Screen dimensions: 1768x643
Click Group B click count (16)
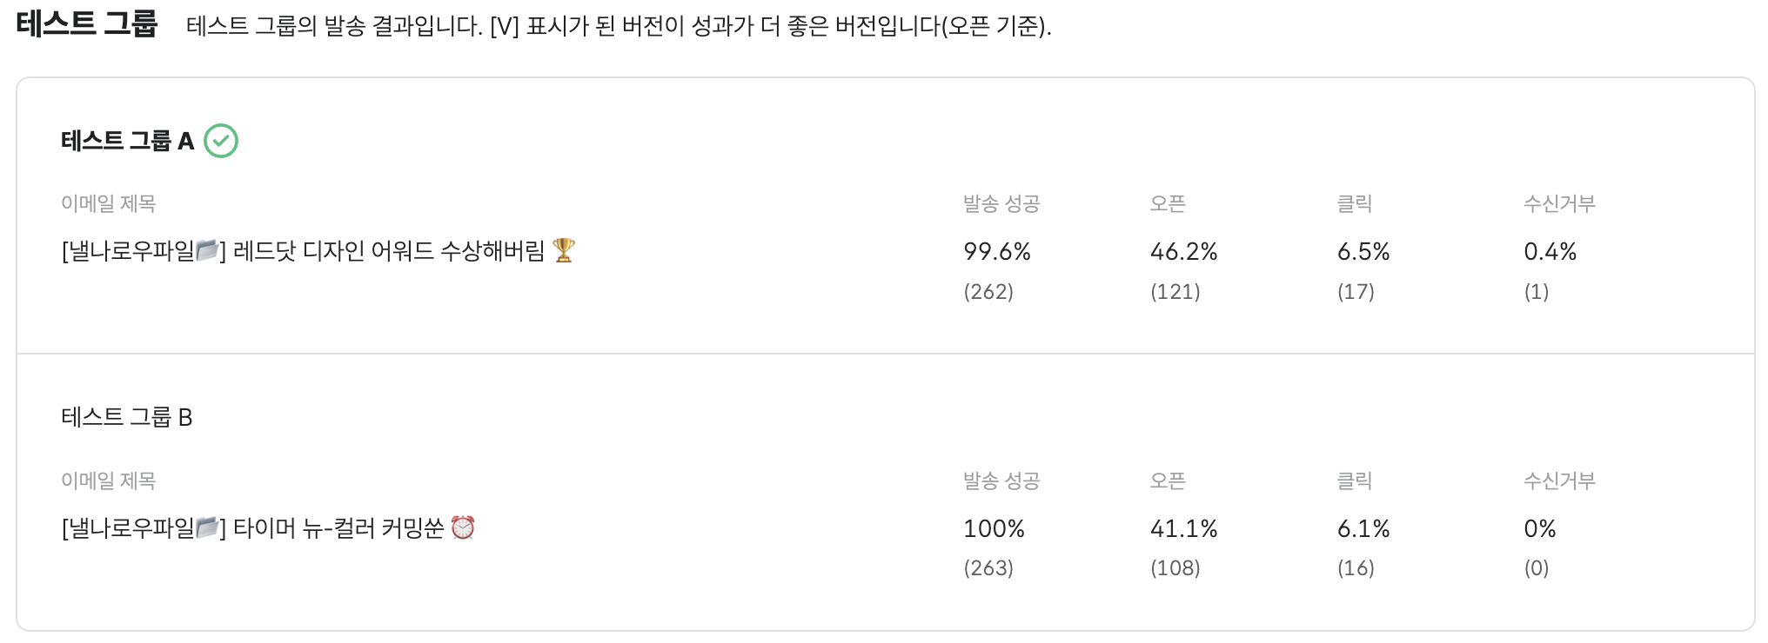[x=1356, y=568]
